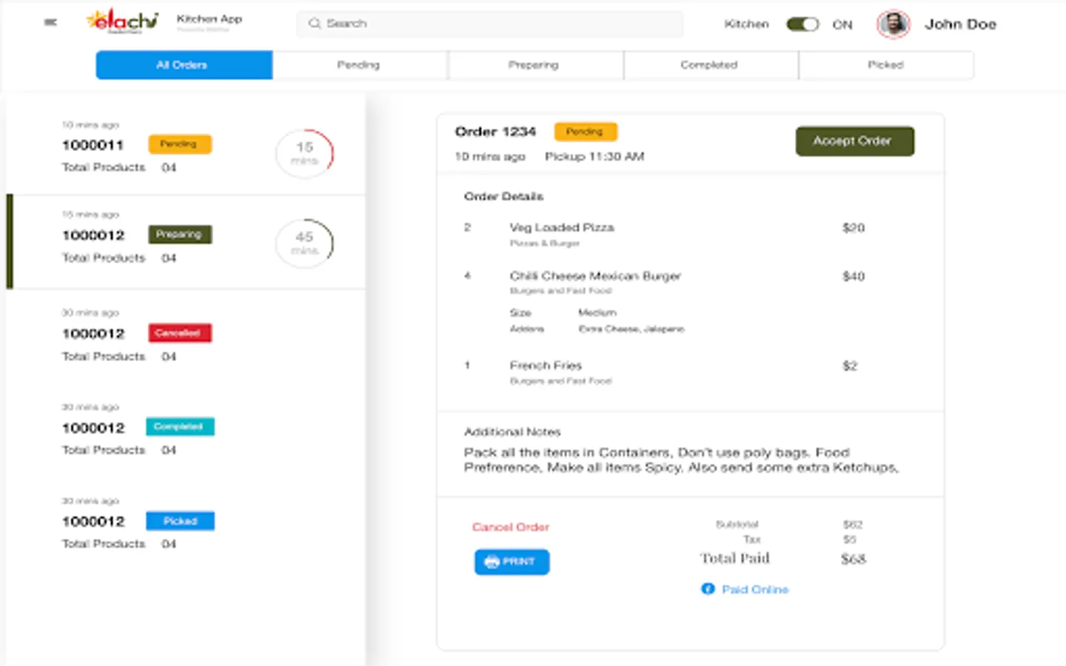Image resolution: width=1066 pixels, height=666 pixels.
Task: Switch to the All Orders tab
Action: [184, 65]
